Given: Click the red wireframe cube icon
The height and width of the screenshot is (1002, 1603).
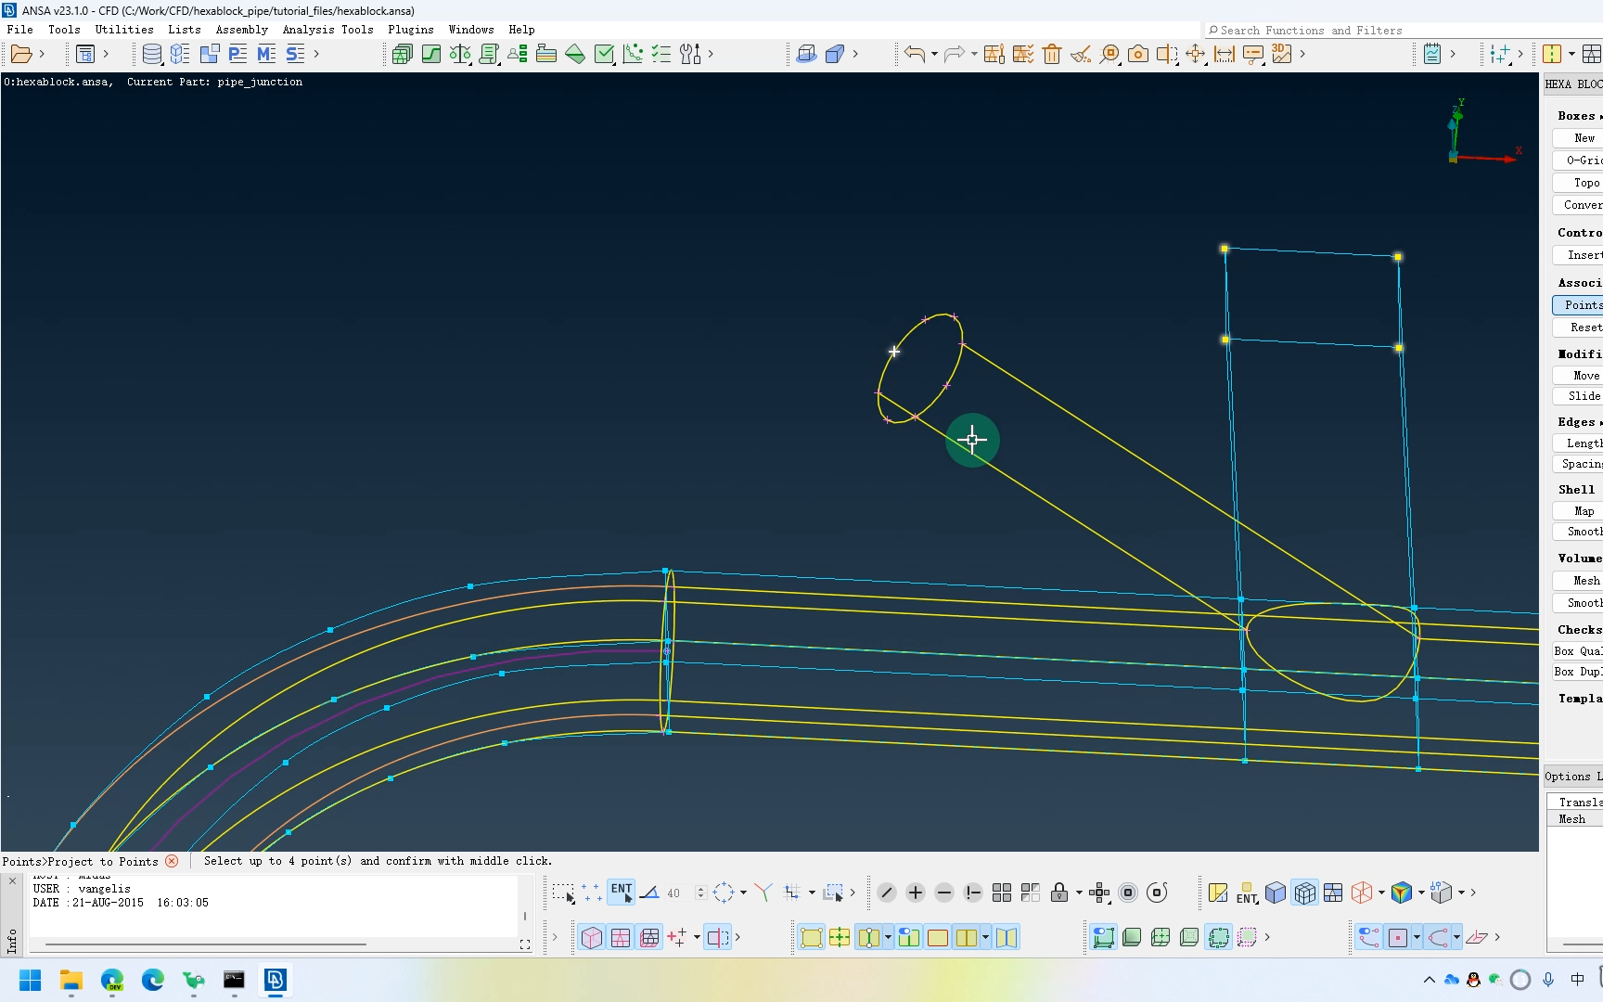Looking at the screenshot, I should click(x=1362, y=893).
